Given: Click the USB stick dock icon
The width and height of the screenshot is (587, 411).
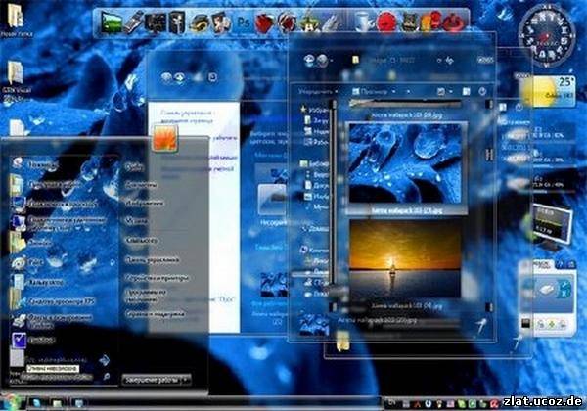Looking at the screenshot, I should pos(133,22).
